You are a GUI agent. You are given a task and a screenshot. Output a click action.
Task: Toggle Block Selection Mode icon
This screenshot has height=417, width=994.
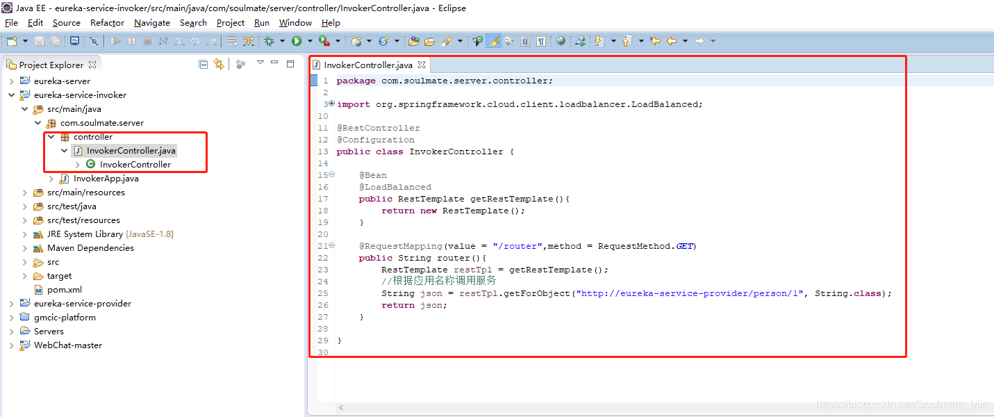tap(525, 42)
